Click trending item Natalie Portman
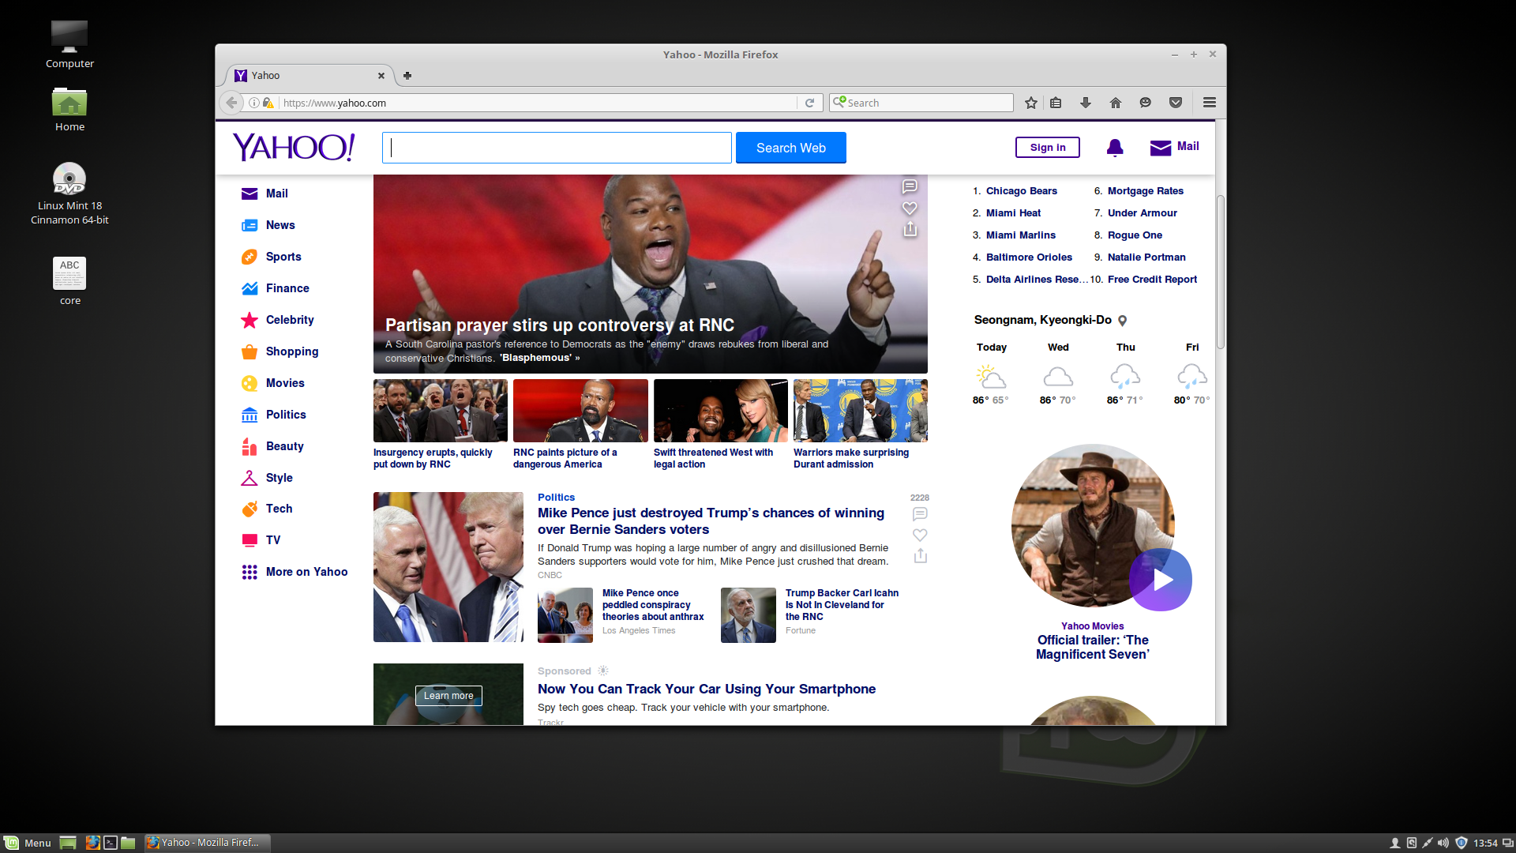This screenshot has height=853, width=1516. click(1146, 257)
